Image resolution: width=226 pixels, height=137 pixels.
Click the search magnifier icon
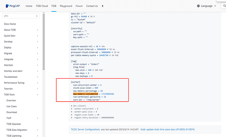pos(224,6)
